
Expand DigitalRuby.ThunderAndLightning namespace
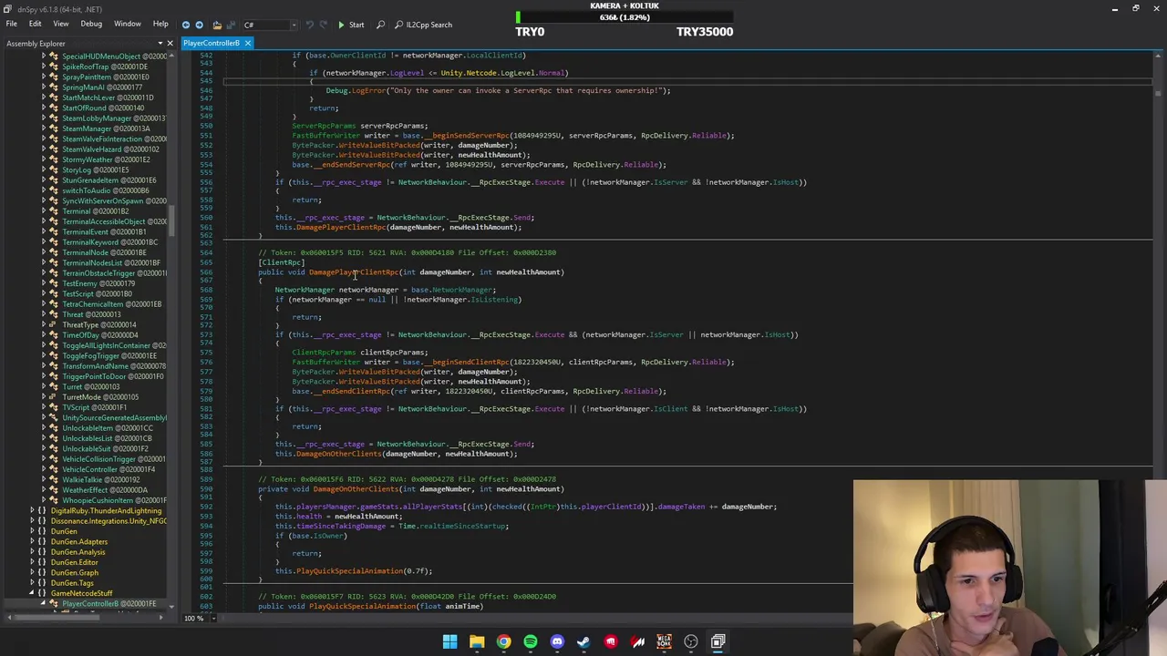33,510
